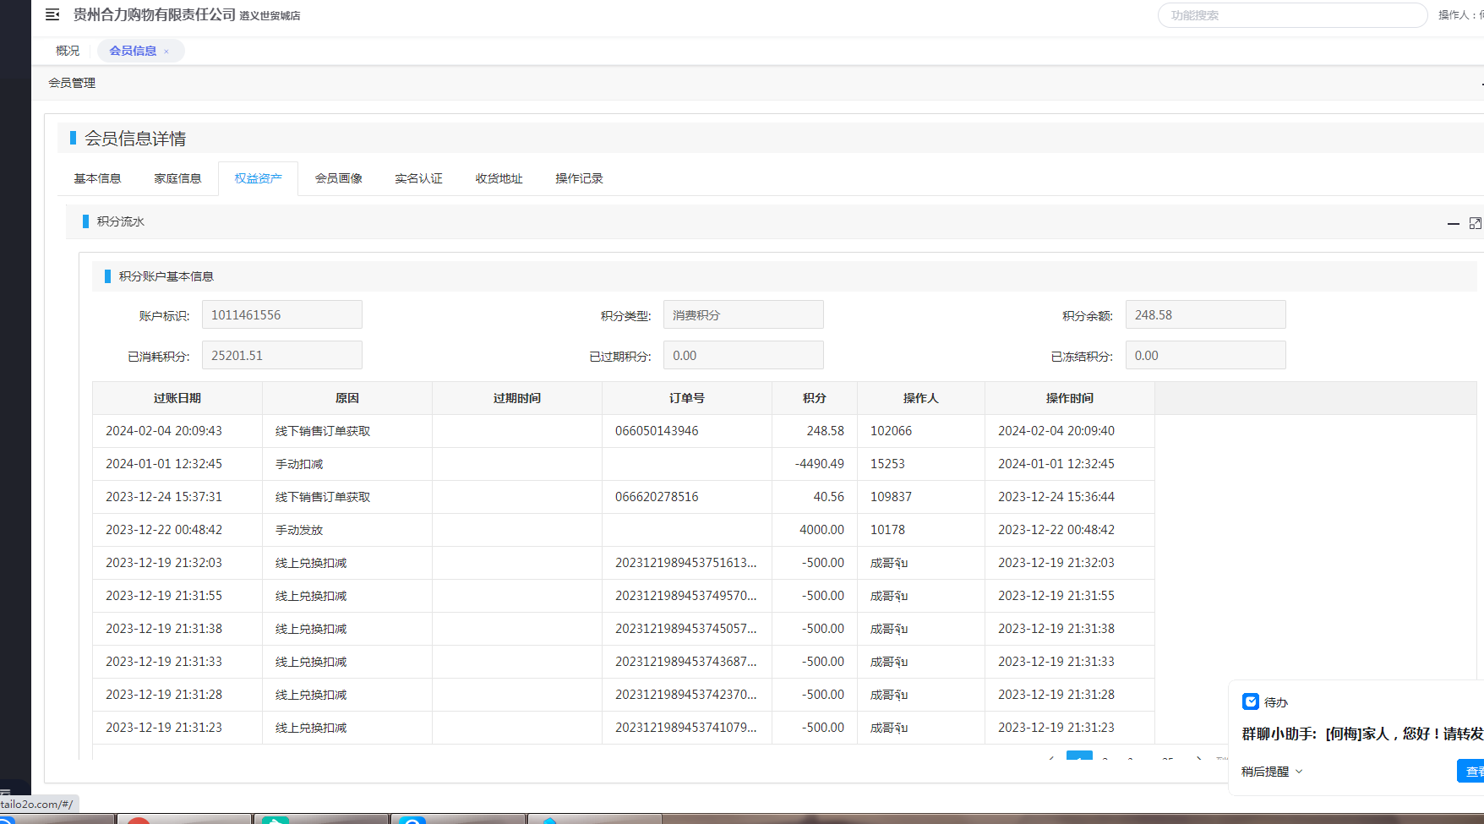View the 操作记录 tab
Image resolution: width=1484 pixels, height=824 pixels.
[x=579, y=178]
